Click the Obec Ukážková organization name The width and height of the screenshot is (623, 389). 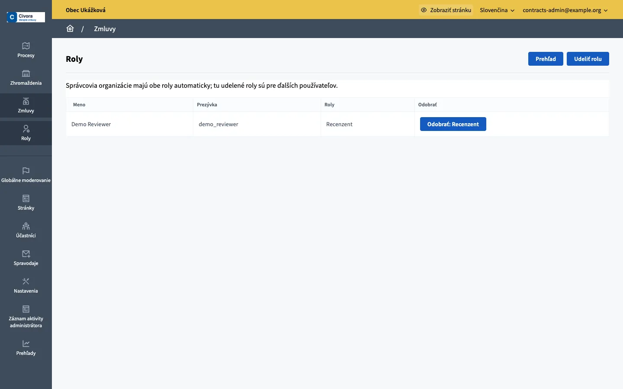[86, 10]
